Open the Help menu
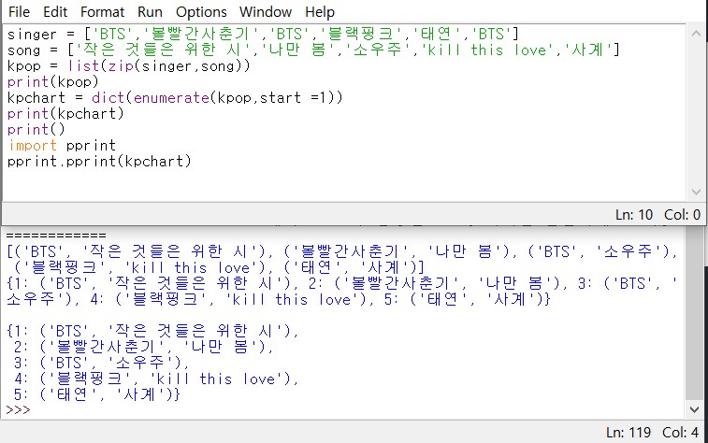The height and width of the screenshot is (443, 708). point(320,12)
